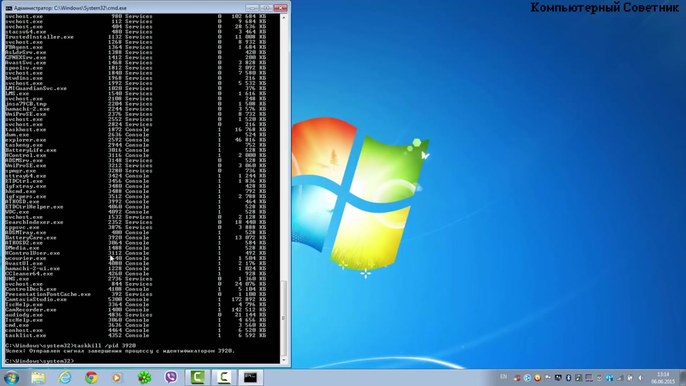686x386 pixels.
Task: Click the "igfxtray.exe" process name
Action: 25,187
